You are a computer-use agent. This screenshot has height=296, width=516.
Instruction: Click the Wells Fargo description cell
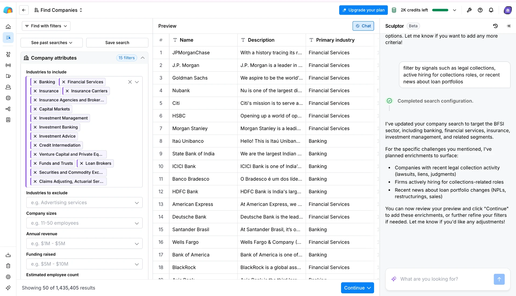point(271,242)
